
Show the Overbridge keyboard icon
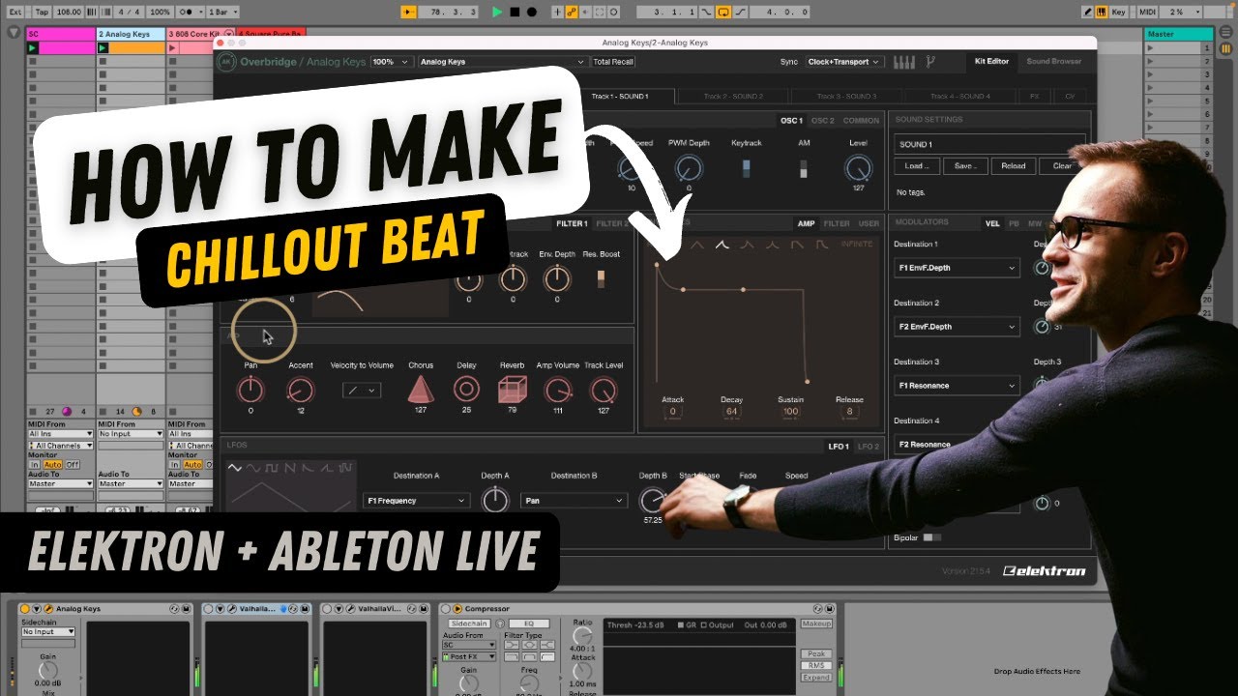(x=903, y=62)
